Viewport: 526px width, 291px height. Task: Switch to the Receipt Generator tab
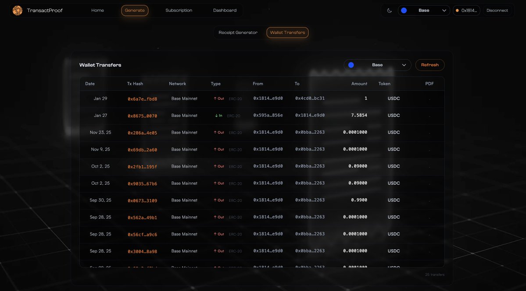click(x=238, y=32)
